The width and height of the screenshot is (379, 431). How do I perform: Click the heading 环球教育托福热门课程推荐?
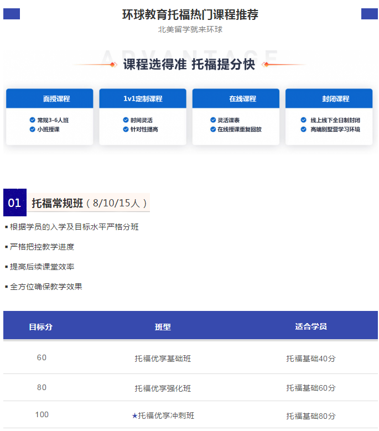[x=190, y=14]
